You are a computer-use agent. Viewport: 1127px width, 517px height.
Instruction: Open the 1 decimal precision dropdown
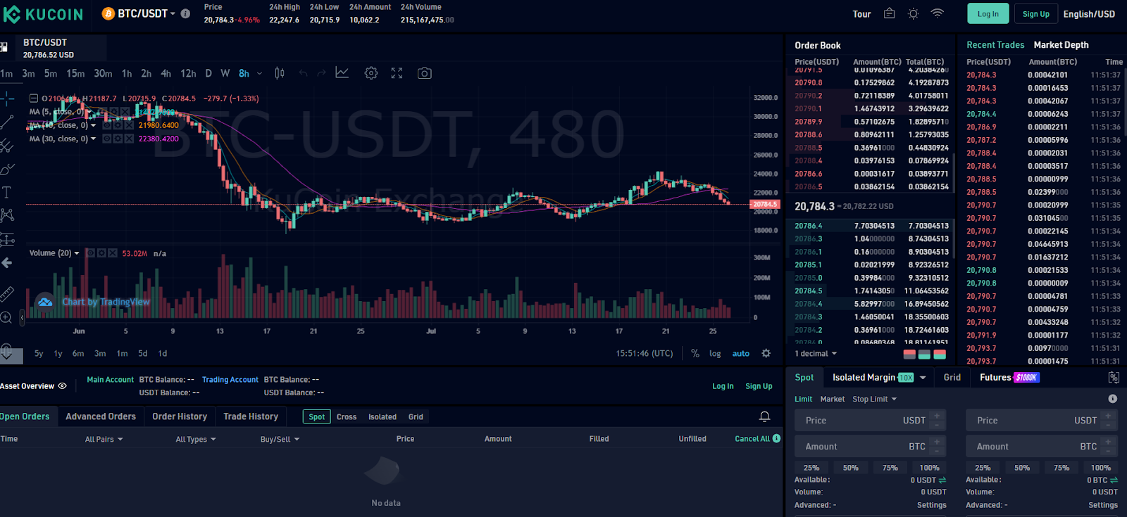click(x=816, y=354)
